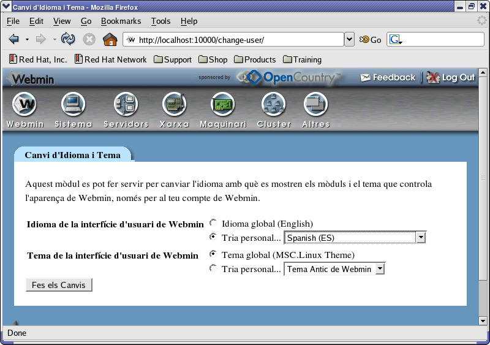
Task: Click the Firefox Back arrow
Action: pyautogui.click(x=13, y=39)
